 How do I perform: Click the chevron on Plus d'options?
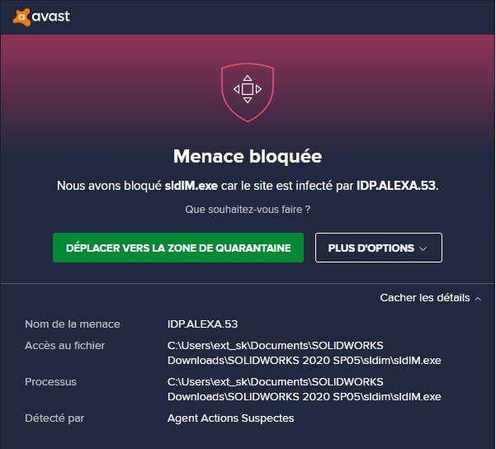[423, 248]
